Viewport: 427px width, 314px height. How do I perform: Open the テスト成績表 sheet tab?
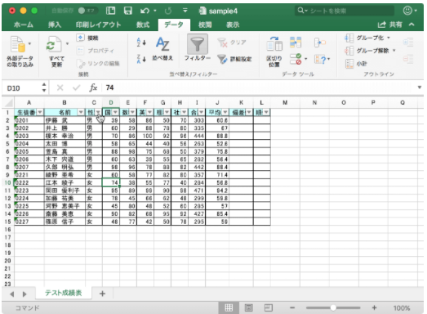[x=64, y=293]
